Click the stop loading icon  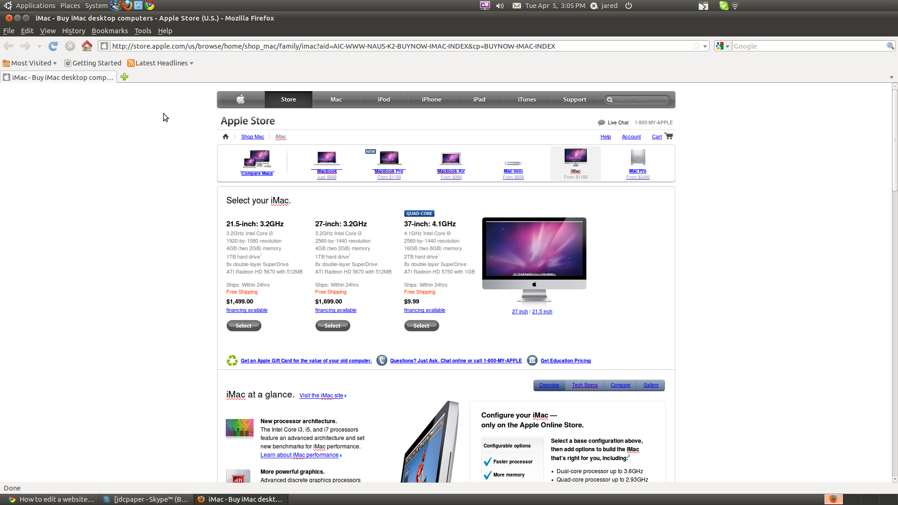tap(70, 46)
